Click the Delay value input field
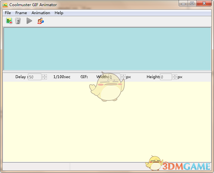Image resolution: width=214 pixels, height=173 pixels. pyautogui.click(x=35, y=77)
